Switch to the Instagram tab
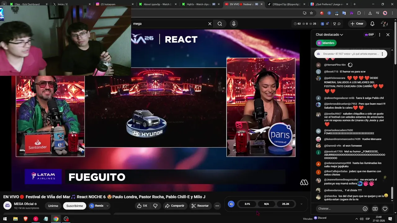 [115, 4]
